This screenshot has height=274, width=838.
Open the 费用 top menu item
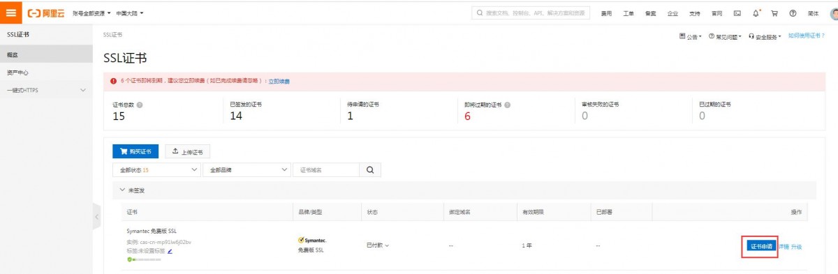607,13
